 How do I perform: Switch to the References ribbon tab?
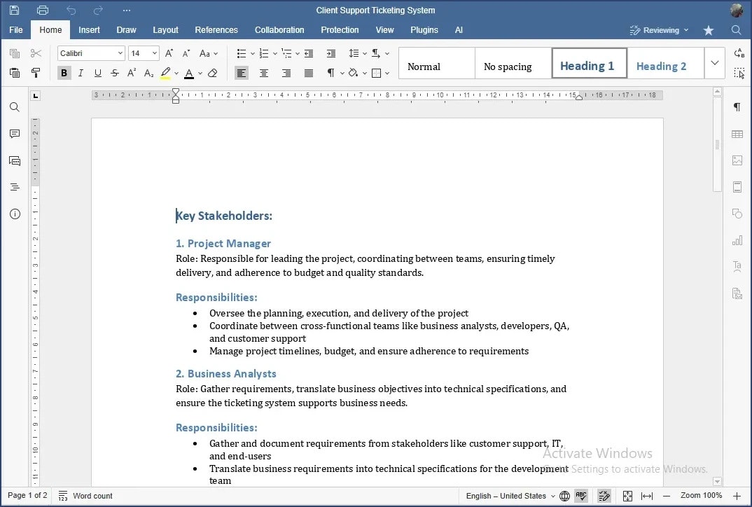[216, 30]
